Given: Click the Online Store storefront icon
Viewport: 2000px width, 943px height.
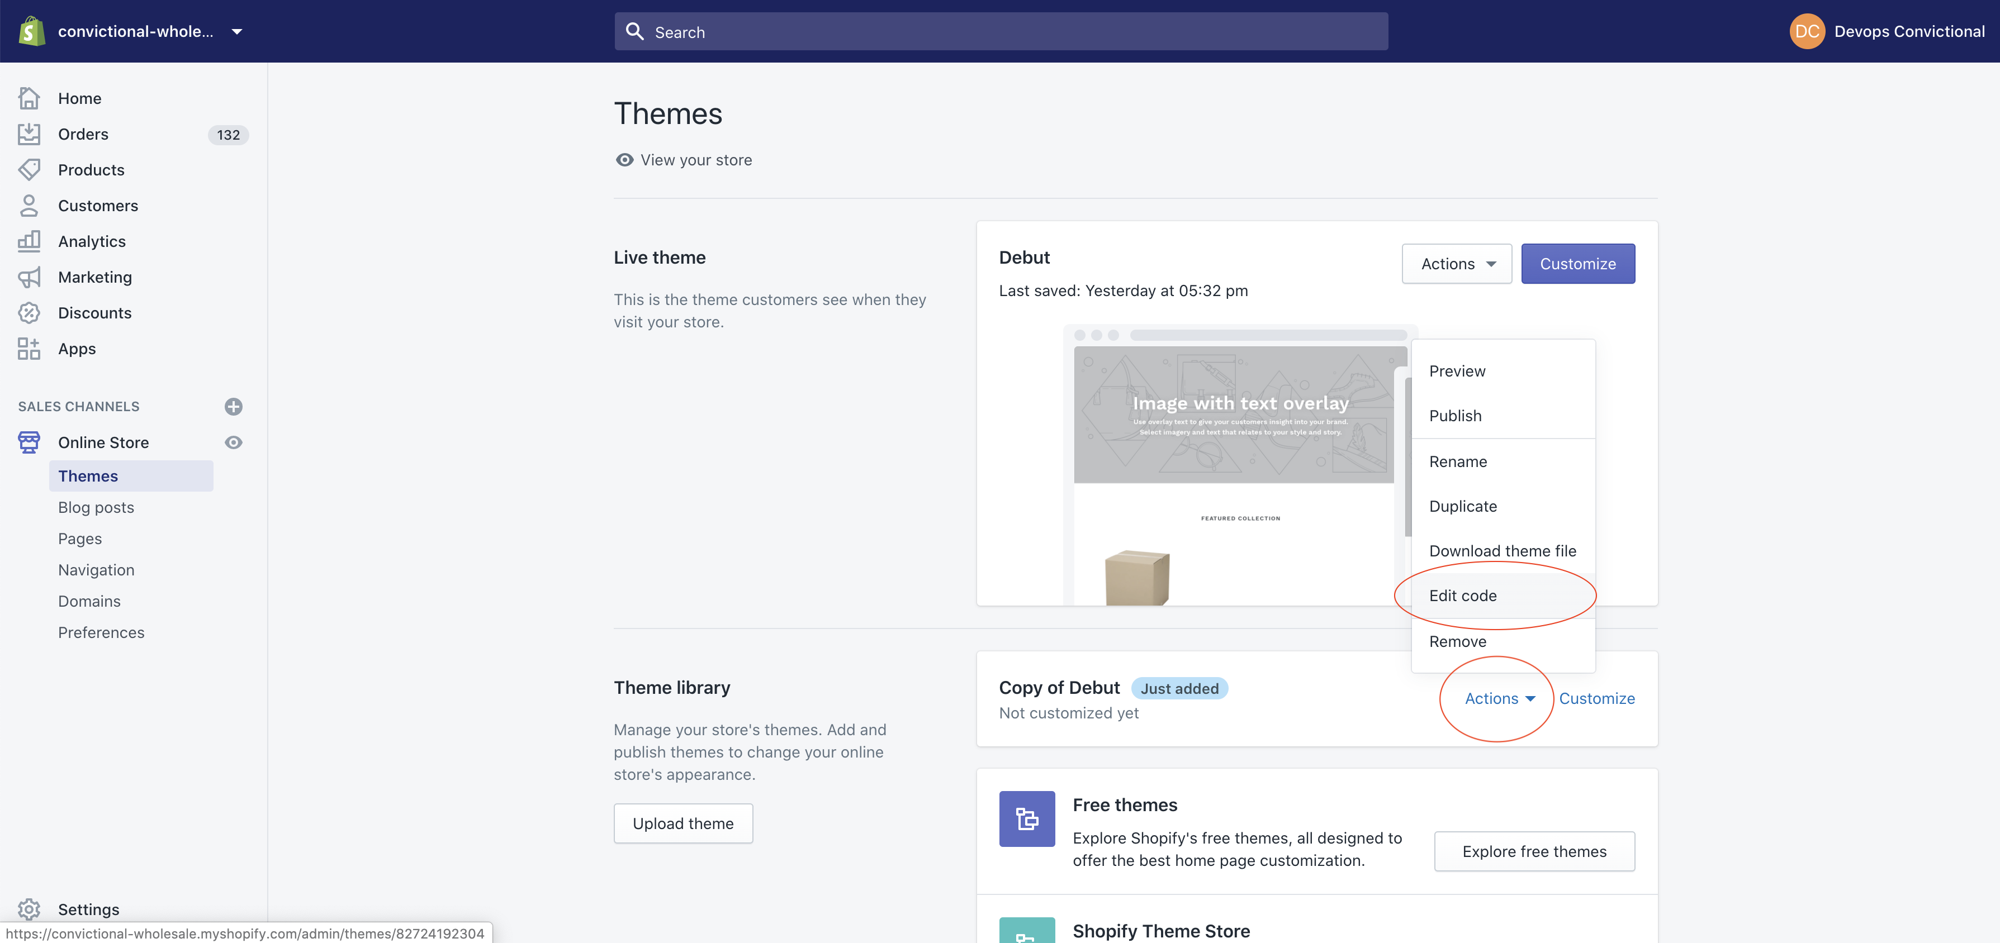Looking at the screenshot, I should point(29,442).
